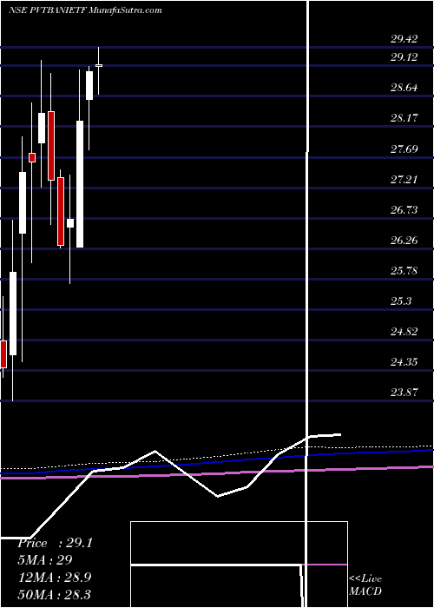The image size is (434, 608).
Task: Select the 28.64 price axis label
Action: point(404,87)
